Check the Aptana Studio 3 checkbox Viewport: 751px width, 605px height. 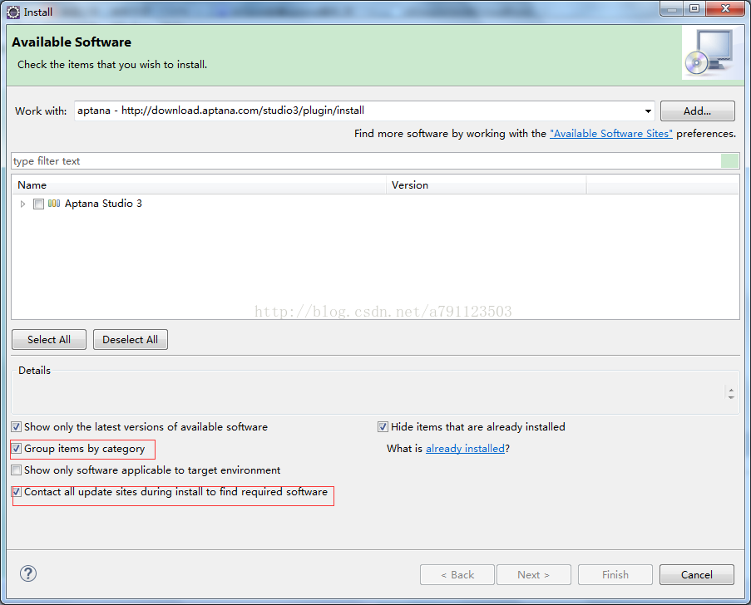pyautogui.click(x=39, y=204)
